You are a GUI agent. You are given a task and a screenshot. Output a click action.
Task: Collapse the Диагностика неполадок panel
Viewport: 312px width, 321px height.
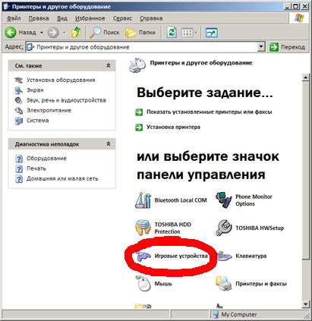point(109,144)
